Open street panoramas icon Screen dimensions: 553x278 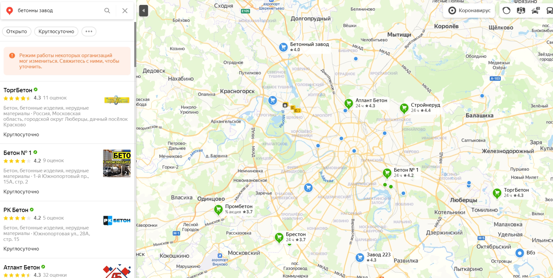point(521,11)
